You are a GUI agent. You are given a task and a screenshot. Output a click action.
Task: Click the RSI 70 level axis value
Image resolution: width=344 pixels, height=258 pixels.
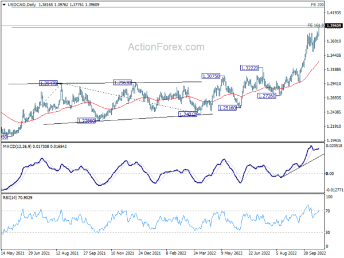(329, 212)
